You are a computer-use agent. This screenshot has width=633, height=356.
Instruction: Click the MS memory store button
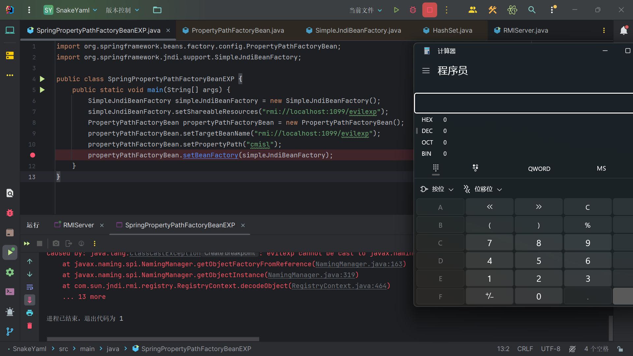coord(601,168)
